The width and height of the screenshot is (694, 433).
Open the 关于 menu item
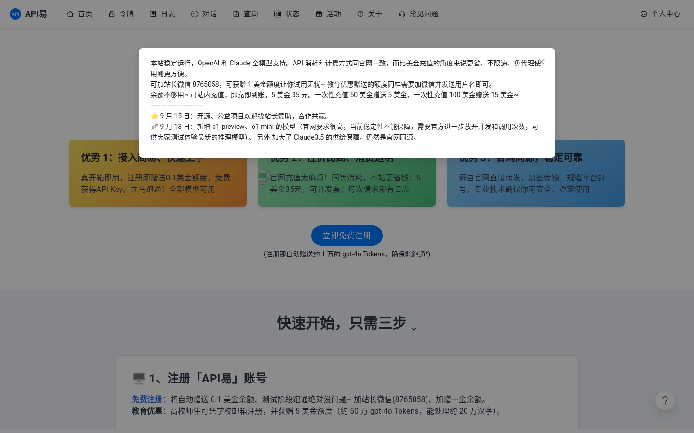[x=370, y=14]
